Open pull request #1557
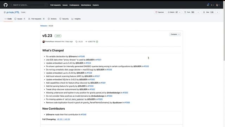This screenshot has width=225, height=127. pyautogui.click(x=97, y=76)
